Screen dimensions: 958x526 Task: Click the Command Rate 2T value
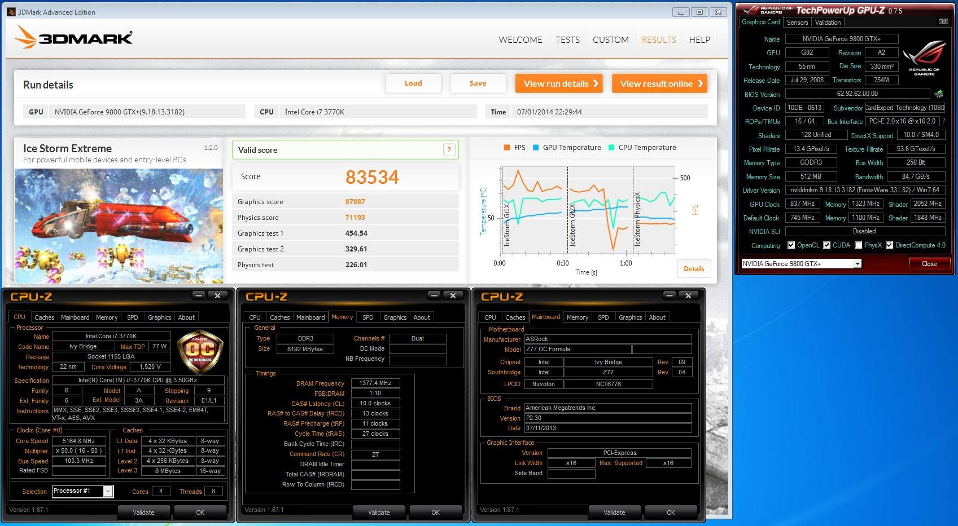[375, 454]
